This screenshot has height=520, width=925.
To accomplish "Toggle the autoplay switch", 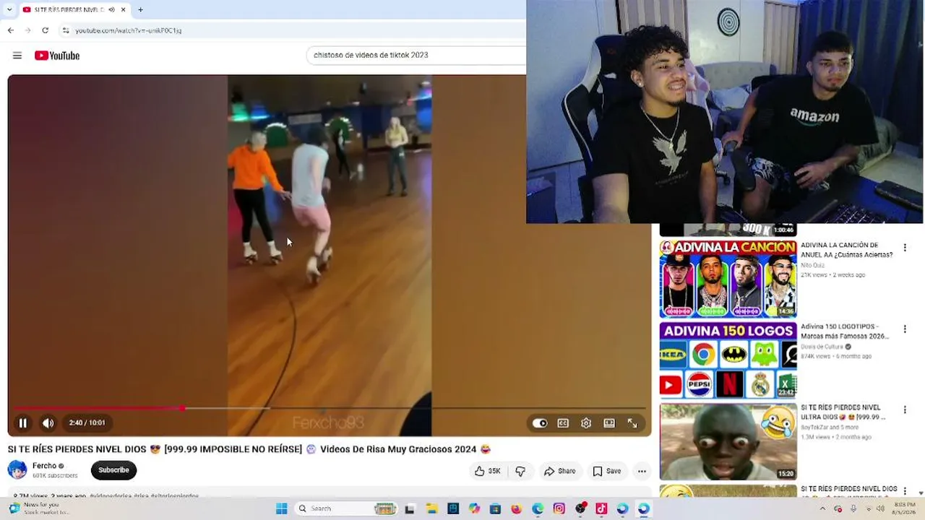I will pos(540,423).
